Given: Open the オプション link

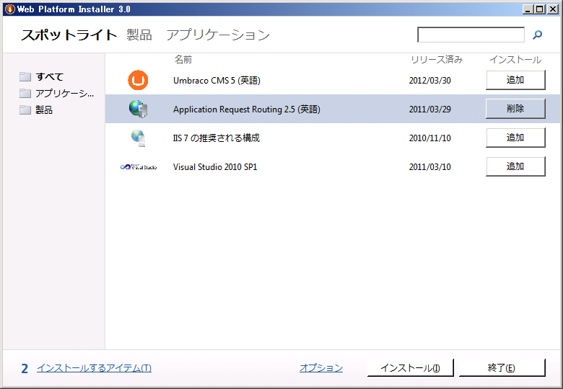Looking at the screenshot, I should coord(321,368).
